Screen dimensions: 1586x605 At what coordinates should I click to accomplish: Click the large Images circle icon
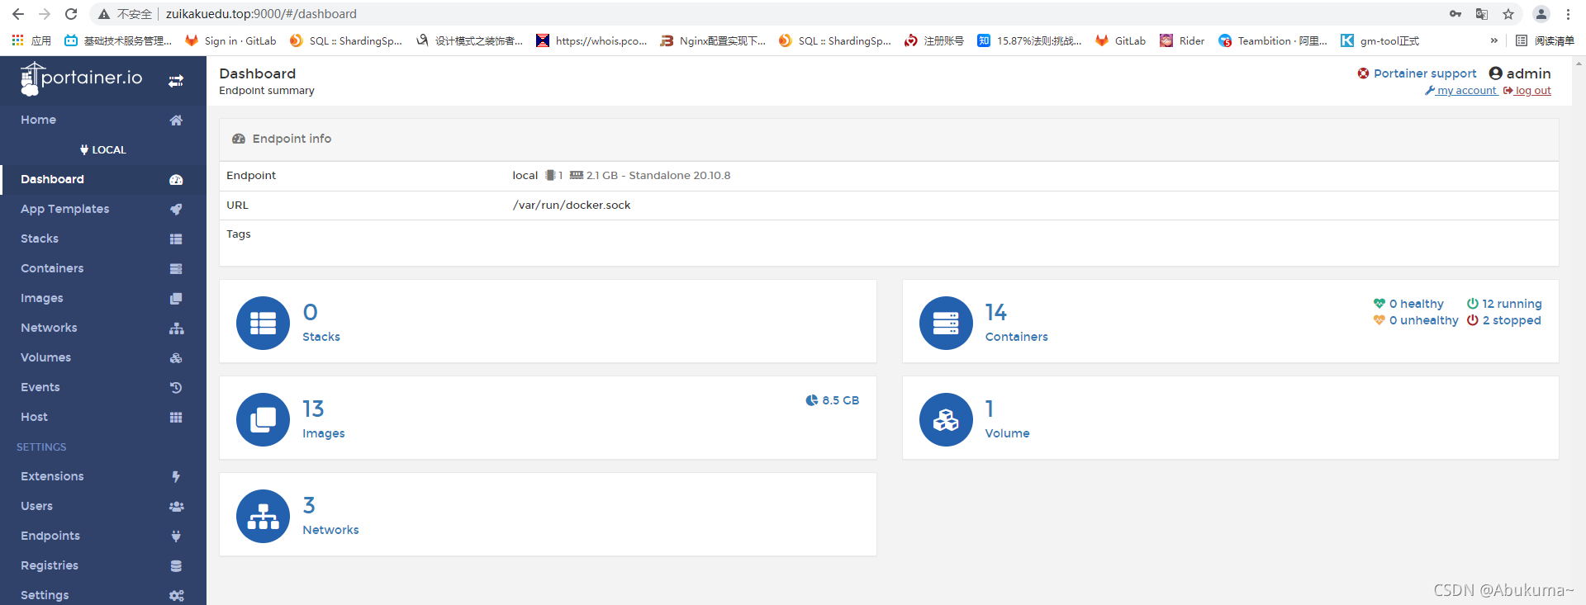(x=263, y=419)
